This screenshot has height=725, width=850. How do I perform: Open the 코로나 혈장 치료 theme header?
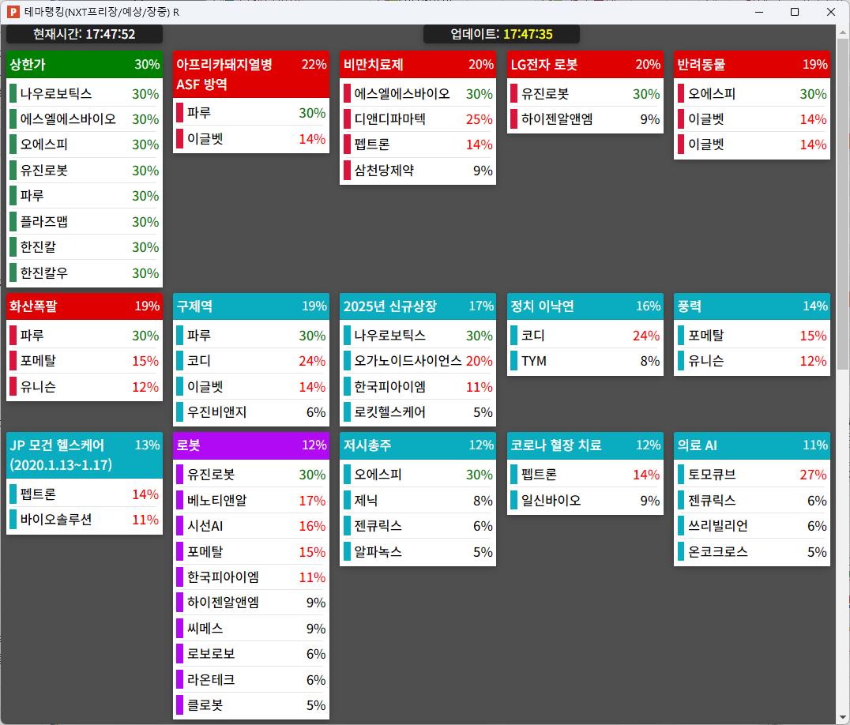coord(585,445)
